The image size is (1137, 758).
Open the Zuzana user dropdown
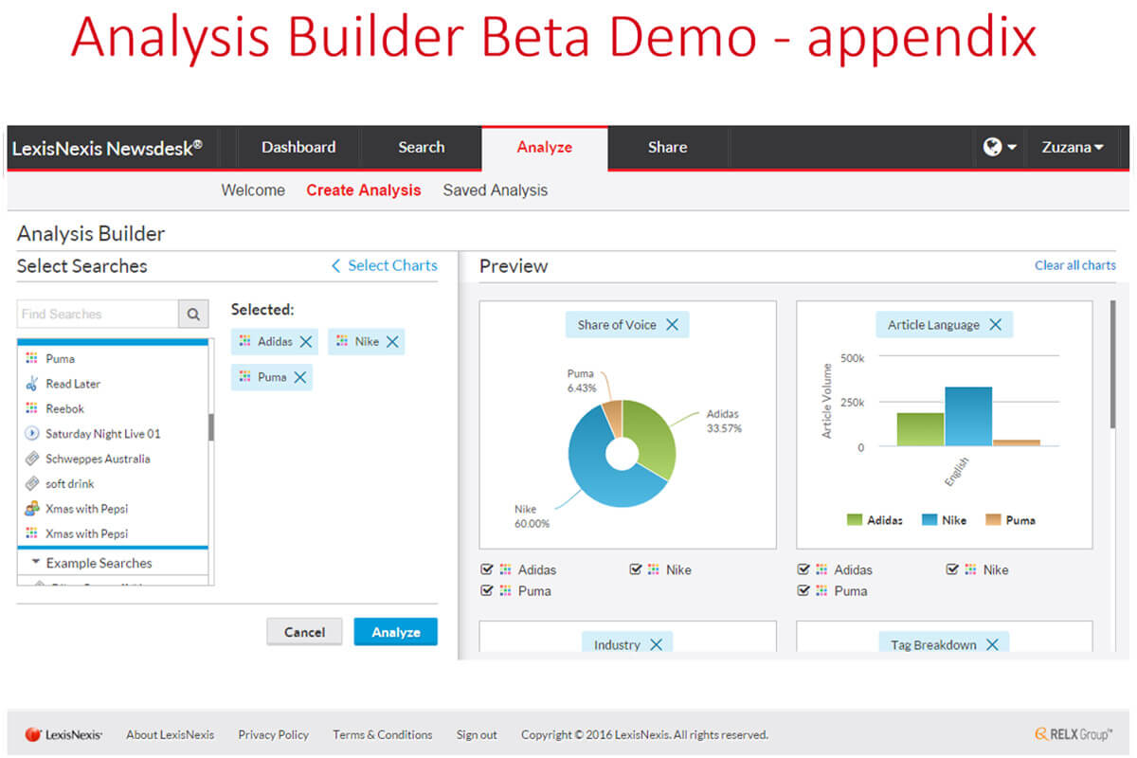pyautogui.click(x=1073, y=148)
